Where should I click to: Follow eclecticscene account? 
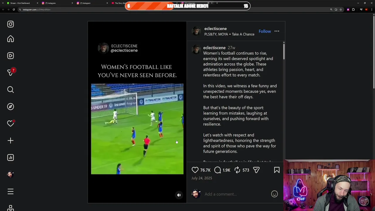(265, 31)
